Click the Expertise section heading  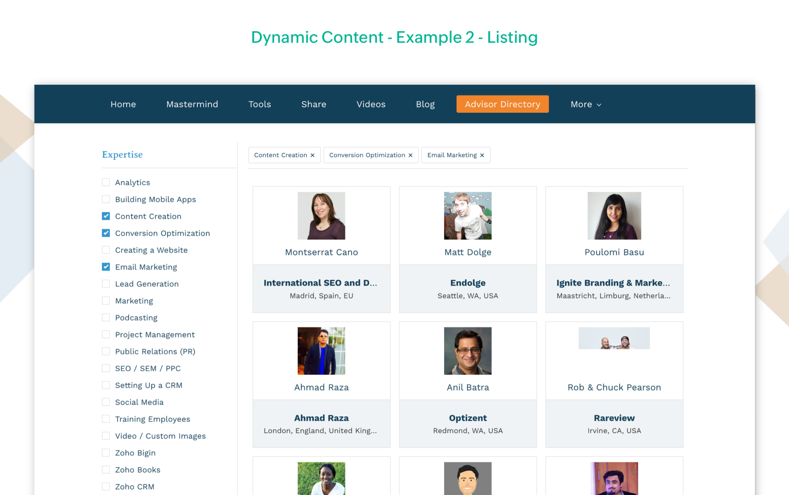122,154
